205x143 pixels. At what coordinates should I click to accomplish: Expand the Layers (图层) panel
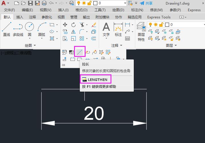(171, 45)
